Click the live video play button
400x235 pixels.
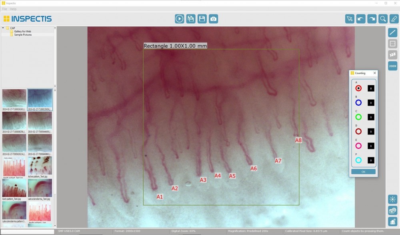click(x=179, y=18)
